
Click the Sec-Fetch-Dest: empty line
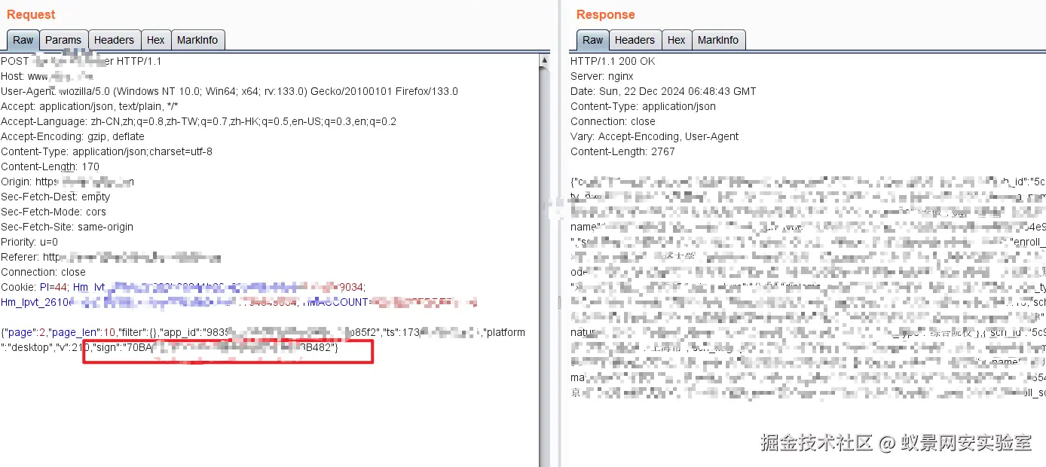[56, 197]
